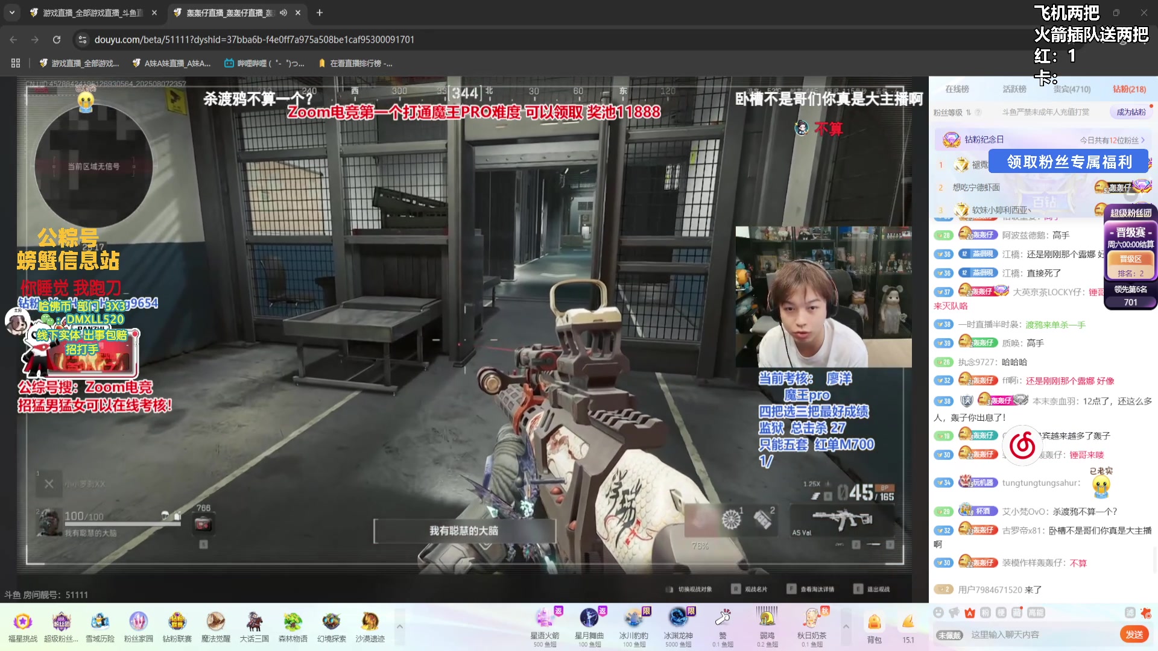Open the 在看直播排行榜 bookmark
Screen dimensions: 1158x651
tap(355, 63)
